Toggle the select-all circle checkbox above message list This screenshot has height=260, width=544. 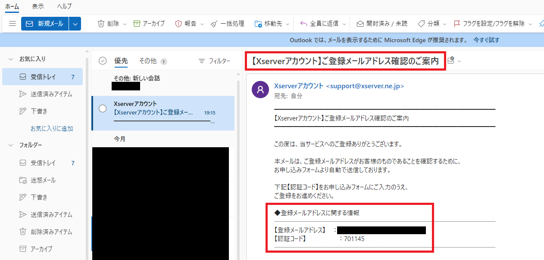103,61
